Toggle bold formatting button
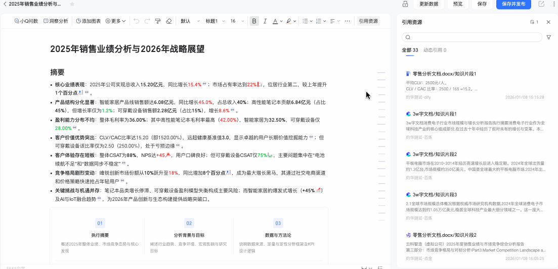This screenshot has width=558, height=269. pos(254,21)
